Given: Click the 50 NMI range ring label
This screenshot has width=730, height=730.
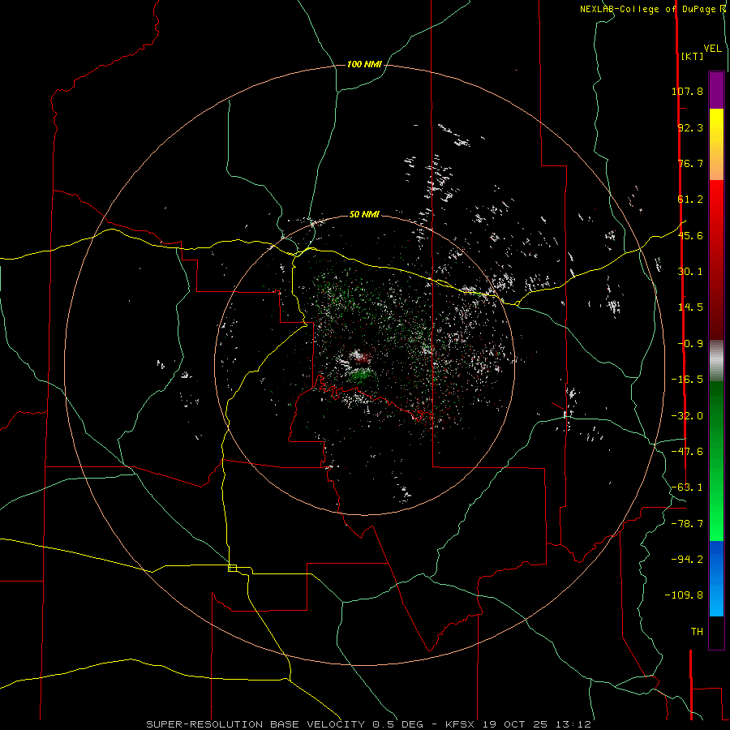Looking at the screenshot, I should click(x=364, y=214).
